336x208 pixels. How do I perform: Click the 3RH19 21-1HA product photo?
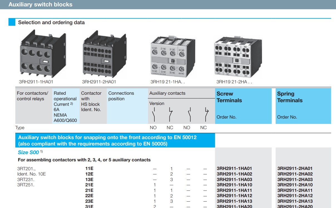(172, 56)
